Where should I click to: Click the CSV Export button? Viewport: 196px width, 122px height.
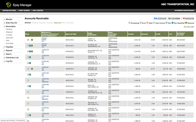point(188,18)
